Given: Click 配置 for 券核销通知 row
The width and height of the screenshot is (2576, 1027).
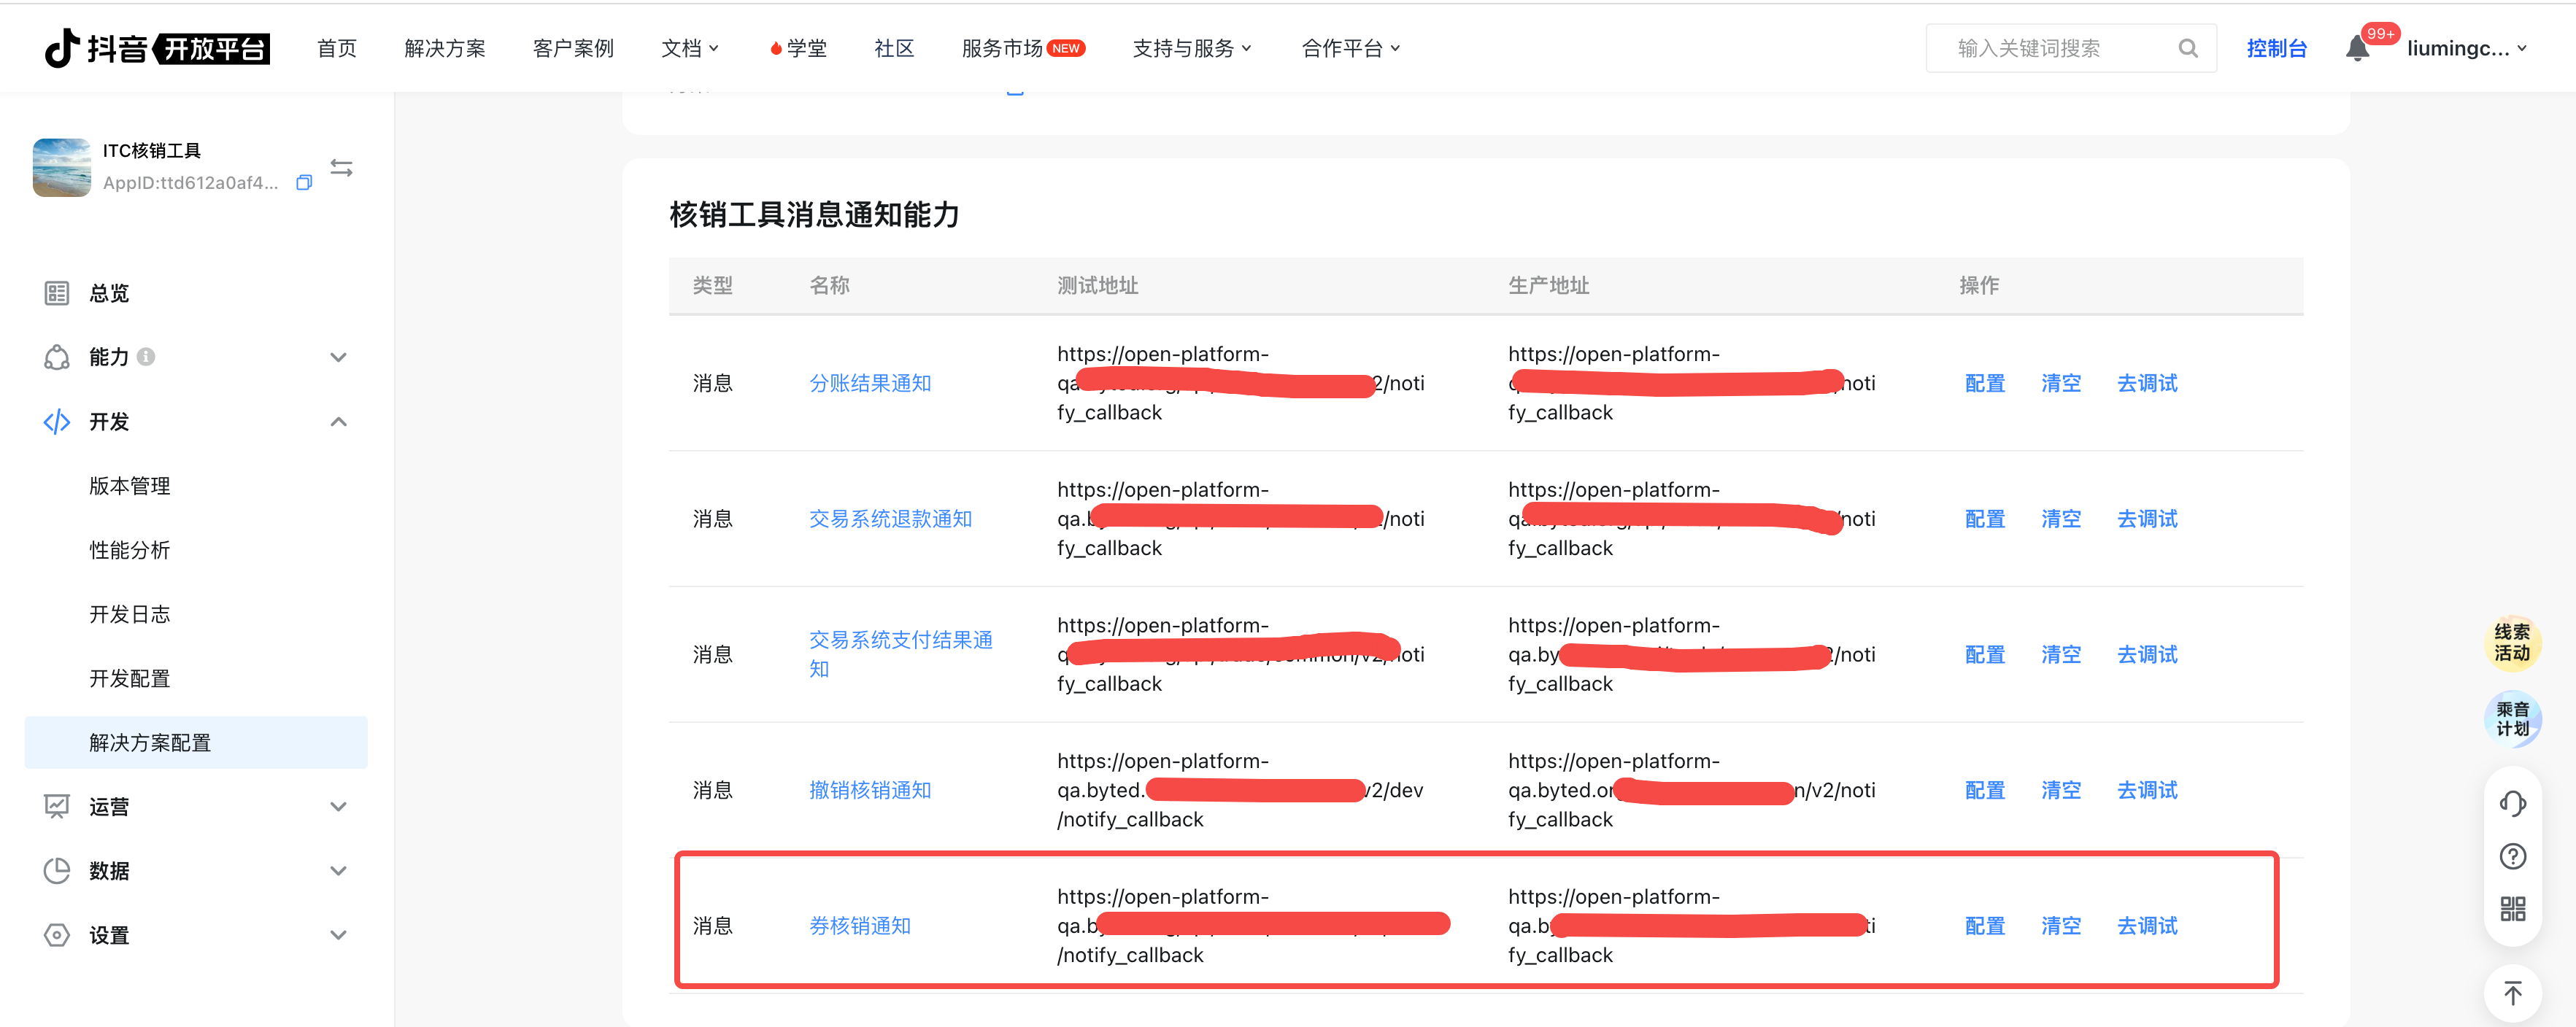Looking at the screenshot, I should (1984, 926).
